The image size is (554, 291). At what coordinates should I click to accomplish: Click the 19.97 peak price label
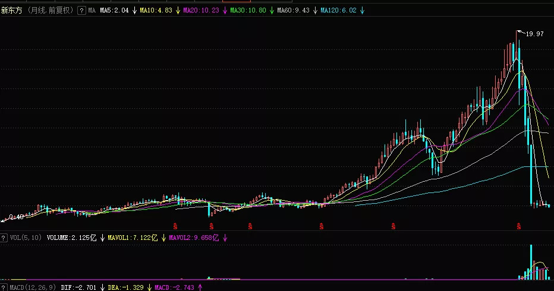[x=535, y=34]
